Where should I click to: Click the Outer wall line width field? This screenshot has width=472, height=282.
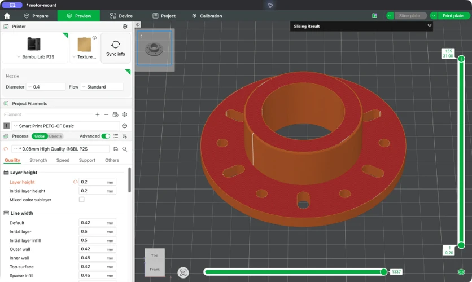coord(97,249)
